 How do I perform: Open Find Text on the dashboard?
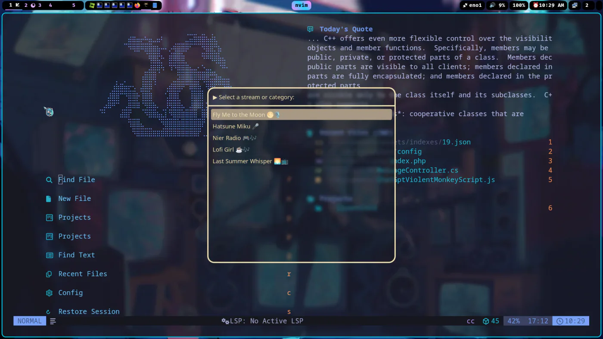(77, 255)
